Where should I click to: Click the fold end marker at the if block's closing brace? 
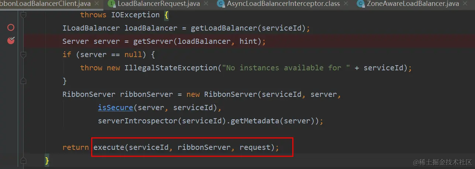(x=24, y=81)
